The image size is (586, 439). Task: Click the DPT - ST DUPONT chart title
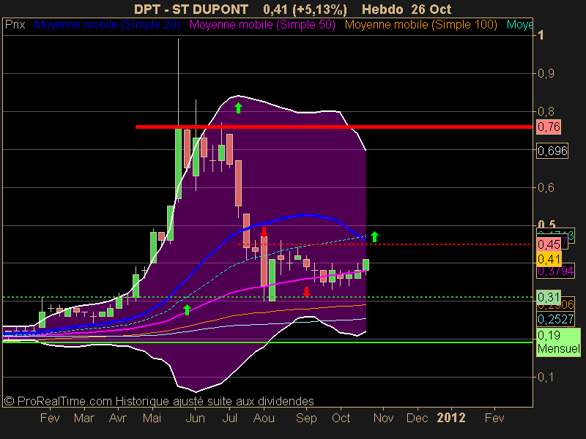191,9
